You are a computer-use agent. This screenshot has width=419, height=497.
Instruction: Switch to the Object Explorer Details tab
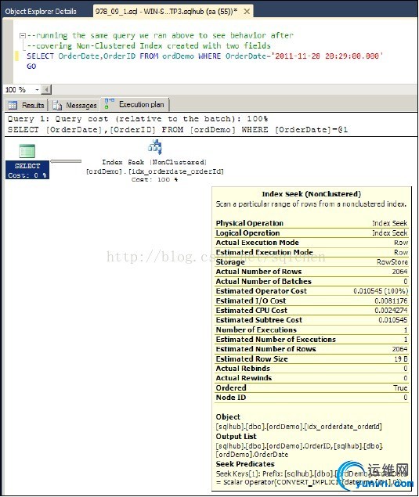41,12
